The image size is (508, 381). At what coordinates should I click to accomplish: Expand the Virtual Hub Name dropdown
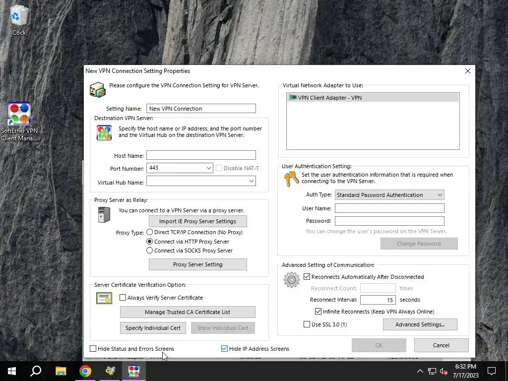coord(252,181)
